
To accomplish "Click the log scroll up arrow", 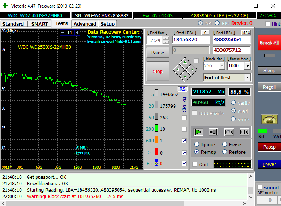I will point(250,177).
